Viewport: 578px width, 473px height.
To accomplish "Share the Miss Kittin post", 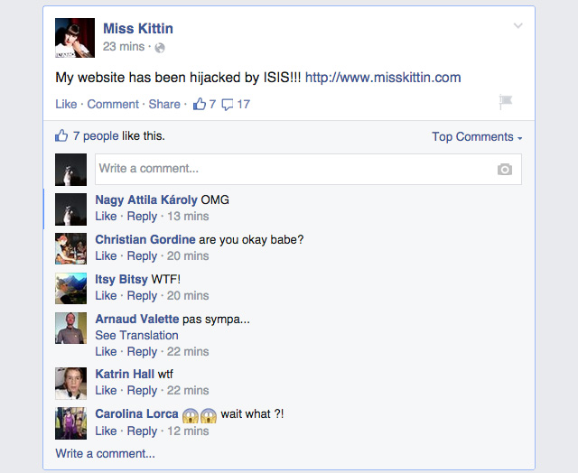I will [x=164, y=104].
